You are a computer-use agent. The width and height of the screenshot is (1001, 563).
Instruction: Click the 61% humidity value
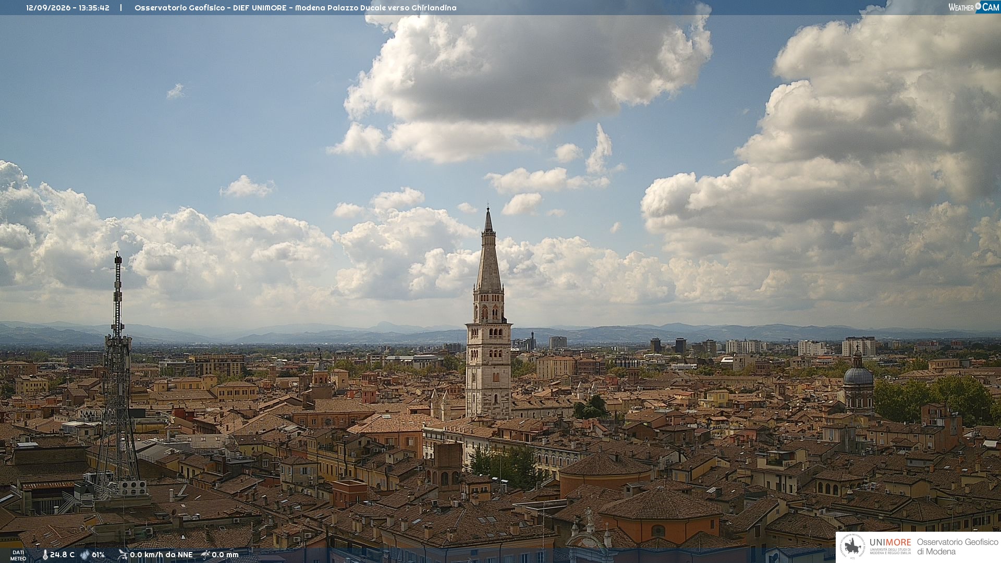pyautogui.click(x=98, y=555)
